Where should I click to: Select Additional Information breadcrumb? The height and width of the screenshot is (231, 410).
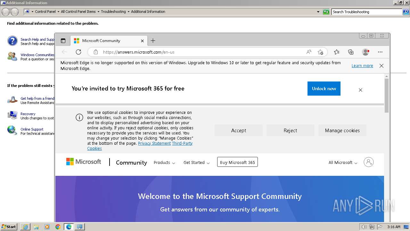[x=148, y=12]
